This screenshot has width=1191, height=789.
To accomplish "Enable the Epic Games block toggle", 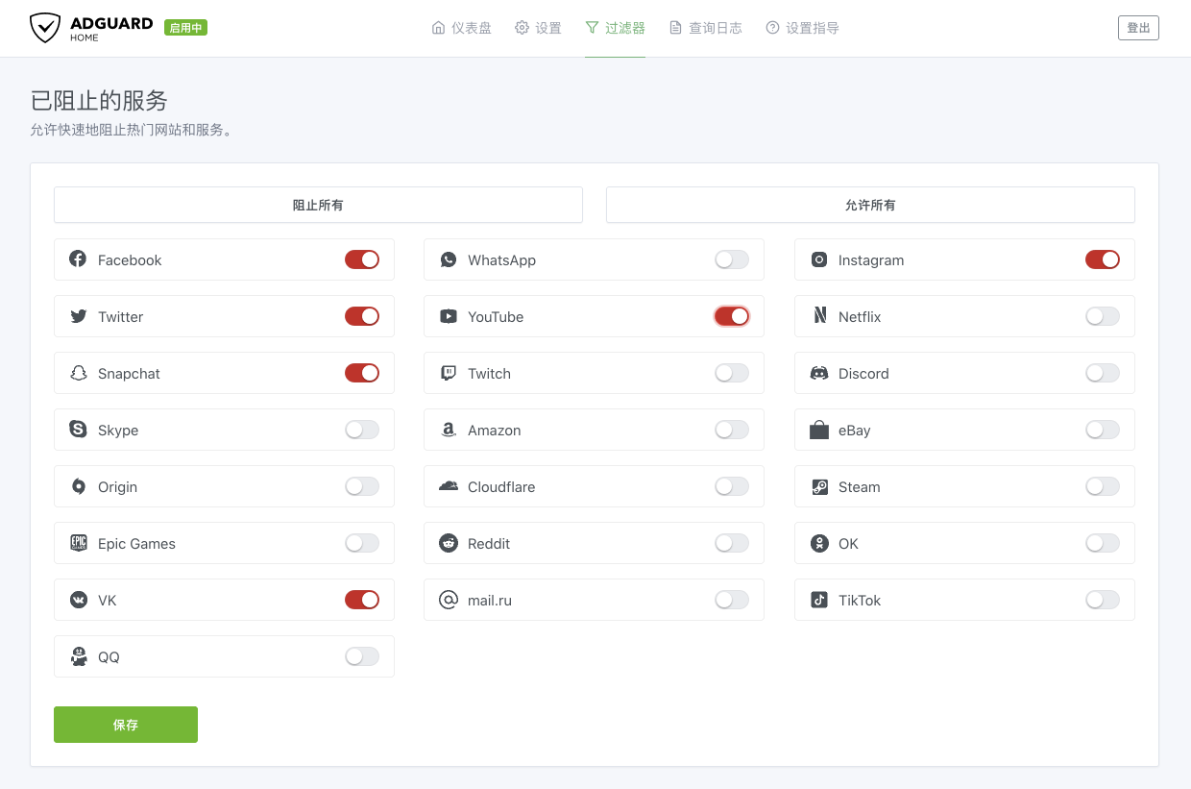I will 362,543.
